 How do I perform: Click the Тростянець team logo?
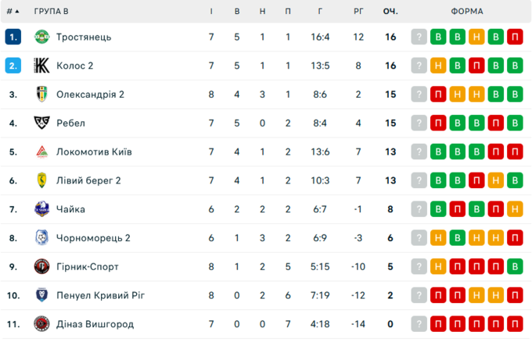coord(41,37)
